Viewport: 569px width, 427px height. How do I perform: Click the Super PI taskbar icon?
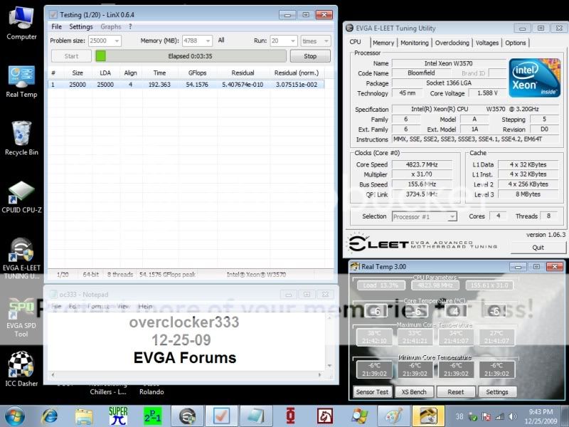(118, 416)
